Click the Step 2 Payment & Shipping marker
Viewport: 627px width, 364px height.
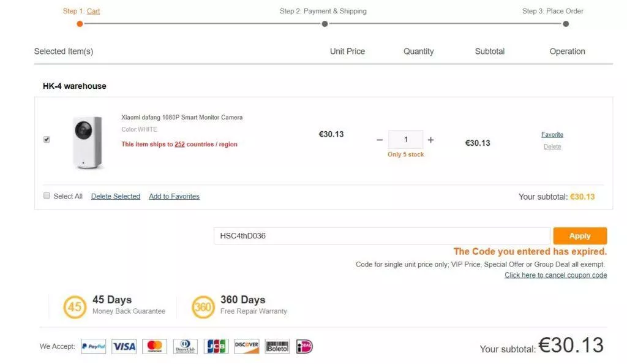point(325,24)
